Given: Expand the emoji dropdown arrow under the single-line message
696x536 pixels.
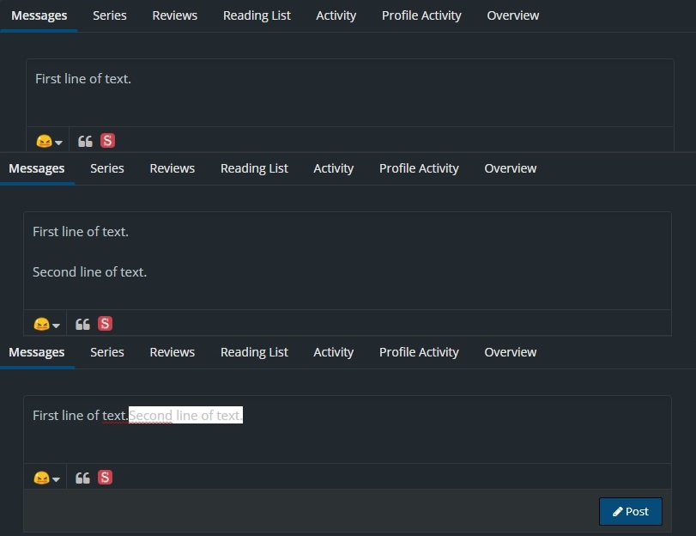Looking at the screenshot, I should pos(59,143).
